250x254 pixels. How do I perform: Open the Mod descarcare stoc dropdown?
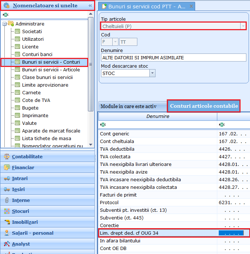click(x=152, y=73)
